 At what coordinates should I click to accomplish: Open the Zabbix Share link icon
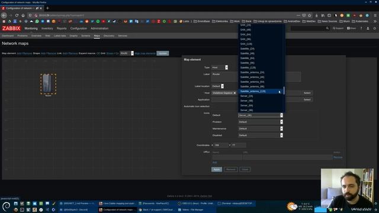[x=351, y=28]
